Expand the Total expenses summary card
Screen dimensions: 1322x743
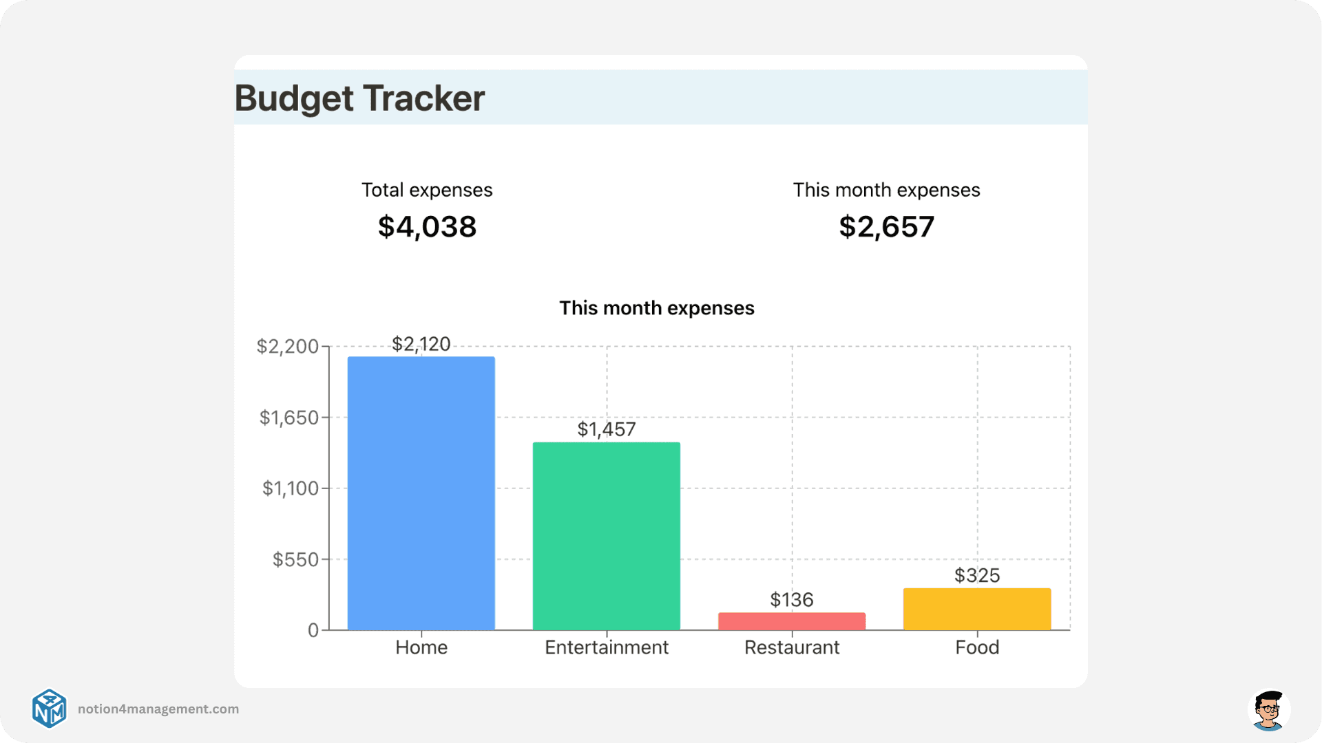click(x=427, y=208)
